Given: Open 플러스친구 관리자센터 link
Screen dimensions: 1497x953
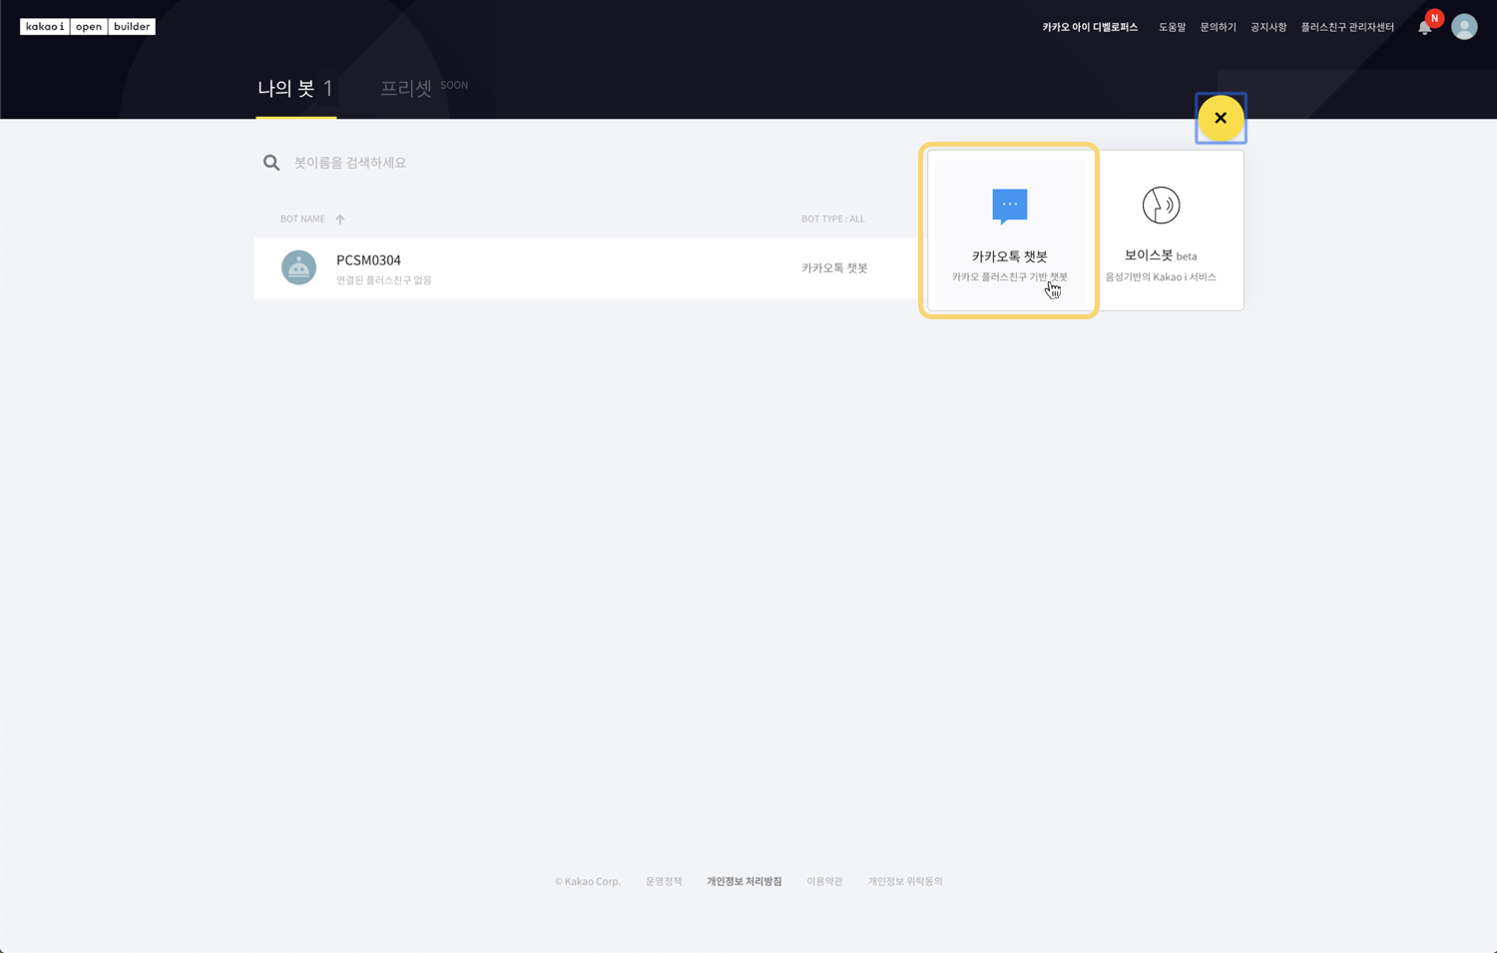Looking at the screenshot, I should (1347, 27).
